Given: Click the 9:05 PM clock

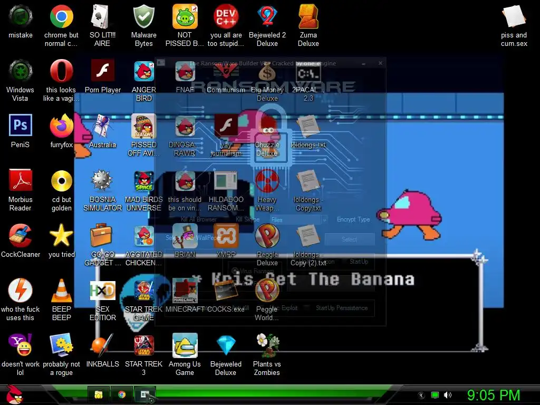Looking at the screenshot, I should click(x=494, y=395).
